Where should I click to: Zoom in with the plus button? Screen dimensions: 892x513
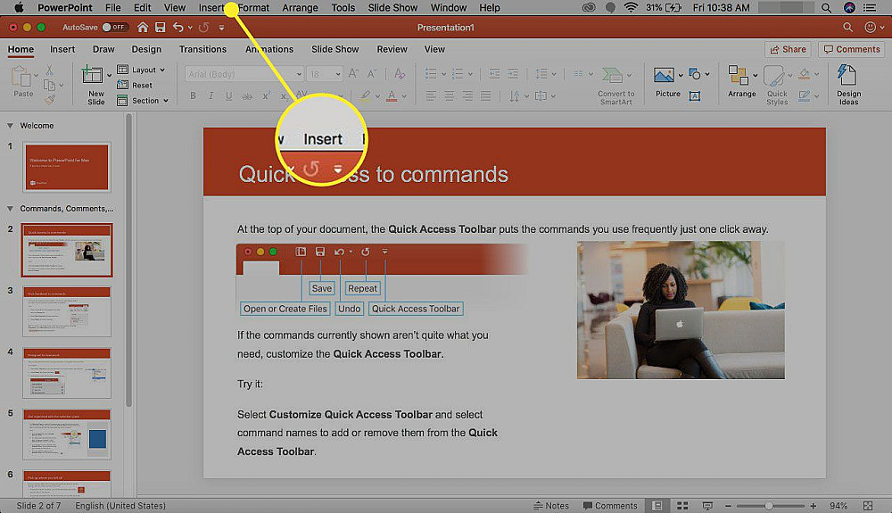814,506
